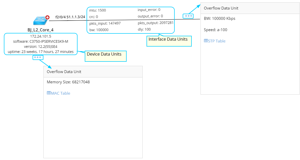The height and width of the screenshot is (160, 300).
Task: Expand device overflow ellipsis under uptime
Action: click(x=38, y=57)
